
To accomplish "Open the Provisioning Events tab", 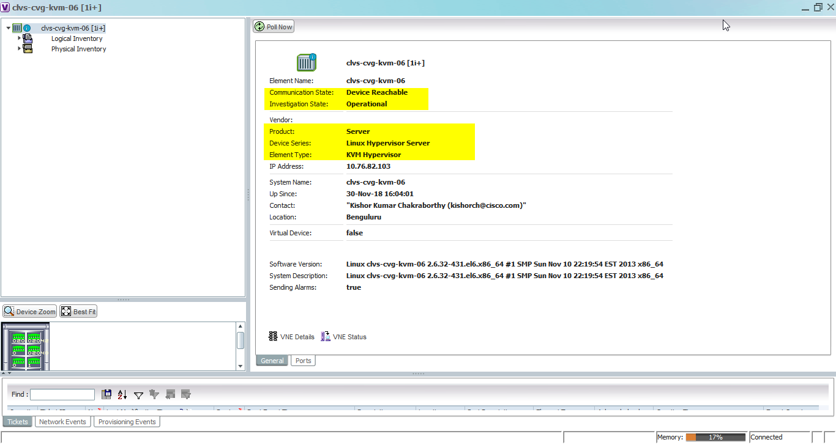I will point(126,421).
